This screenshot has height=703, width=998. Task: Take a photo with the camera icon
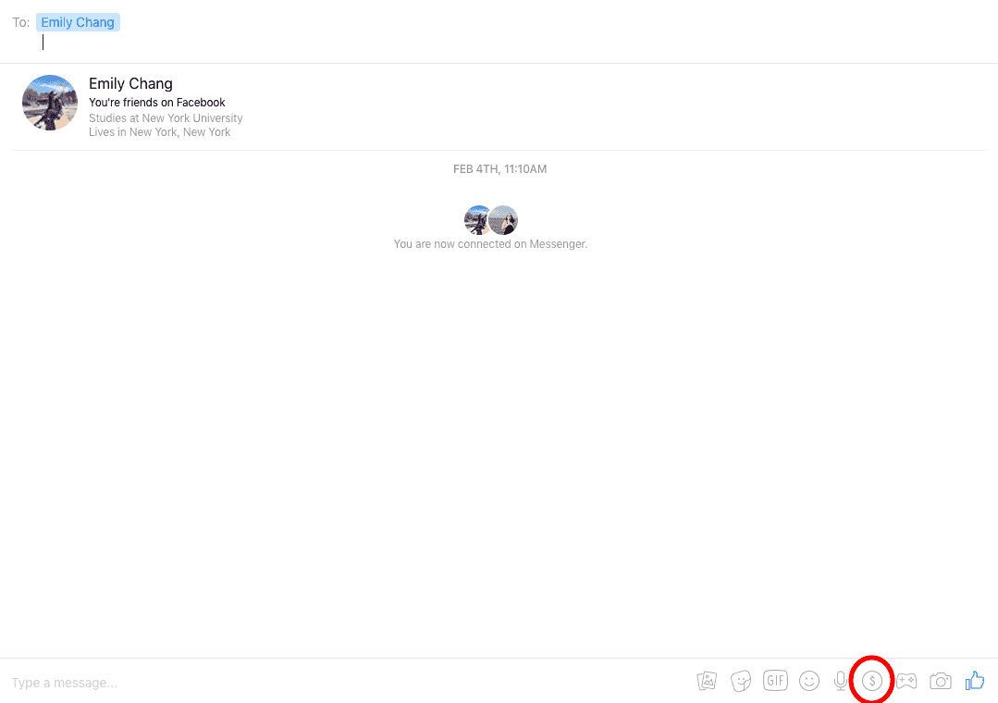click(x=941, y=682)
